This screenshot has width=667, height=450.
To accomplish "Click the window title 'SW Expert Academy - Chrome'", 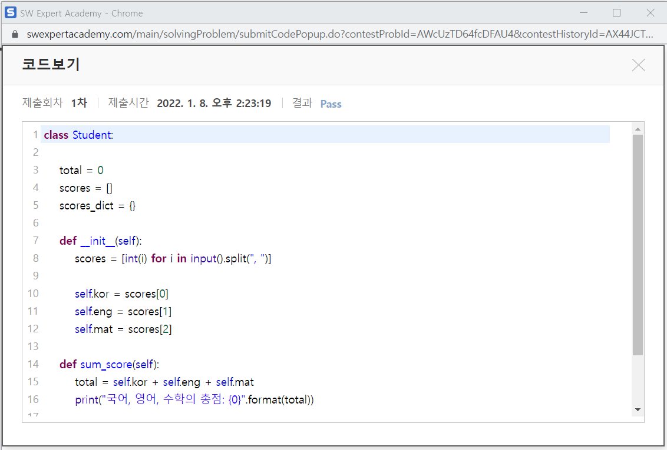I will pyautogui.click(x=82, y=13).
